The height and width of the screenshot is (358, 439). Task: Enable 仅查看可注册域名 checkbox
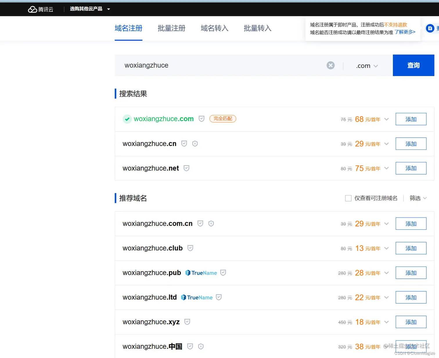348,198
